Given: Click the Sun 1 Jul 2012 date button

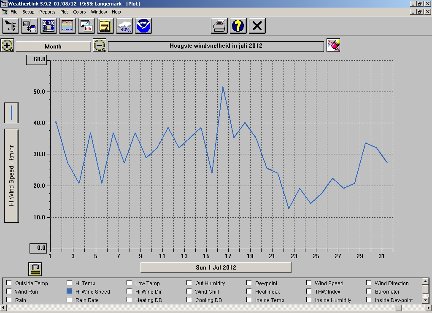Looking at the screenshot, I should coord(216,267).
